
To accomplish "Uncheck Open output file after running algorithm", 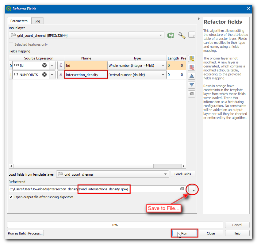I will 12,197.
